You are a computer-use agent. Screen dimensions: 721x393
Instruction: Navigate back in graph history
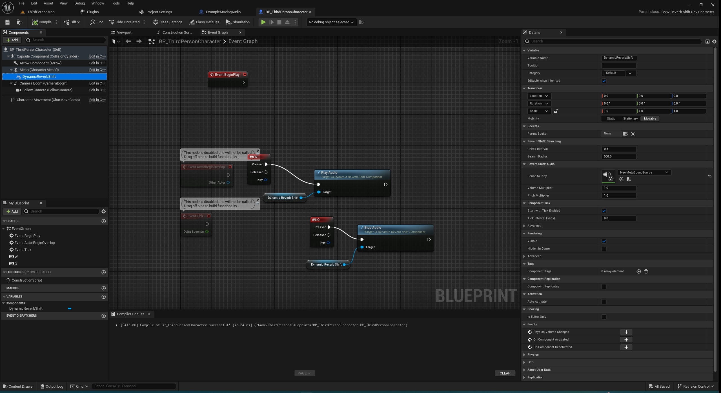click(x=128, y=41)
